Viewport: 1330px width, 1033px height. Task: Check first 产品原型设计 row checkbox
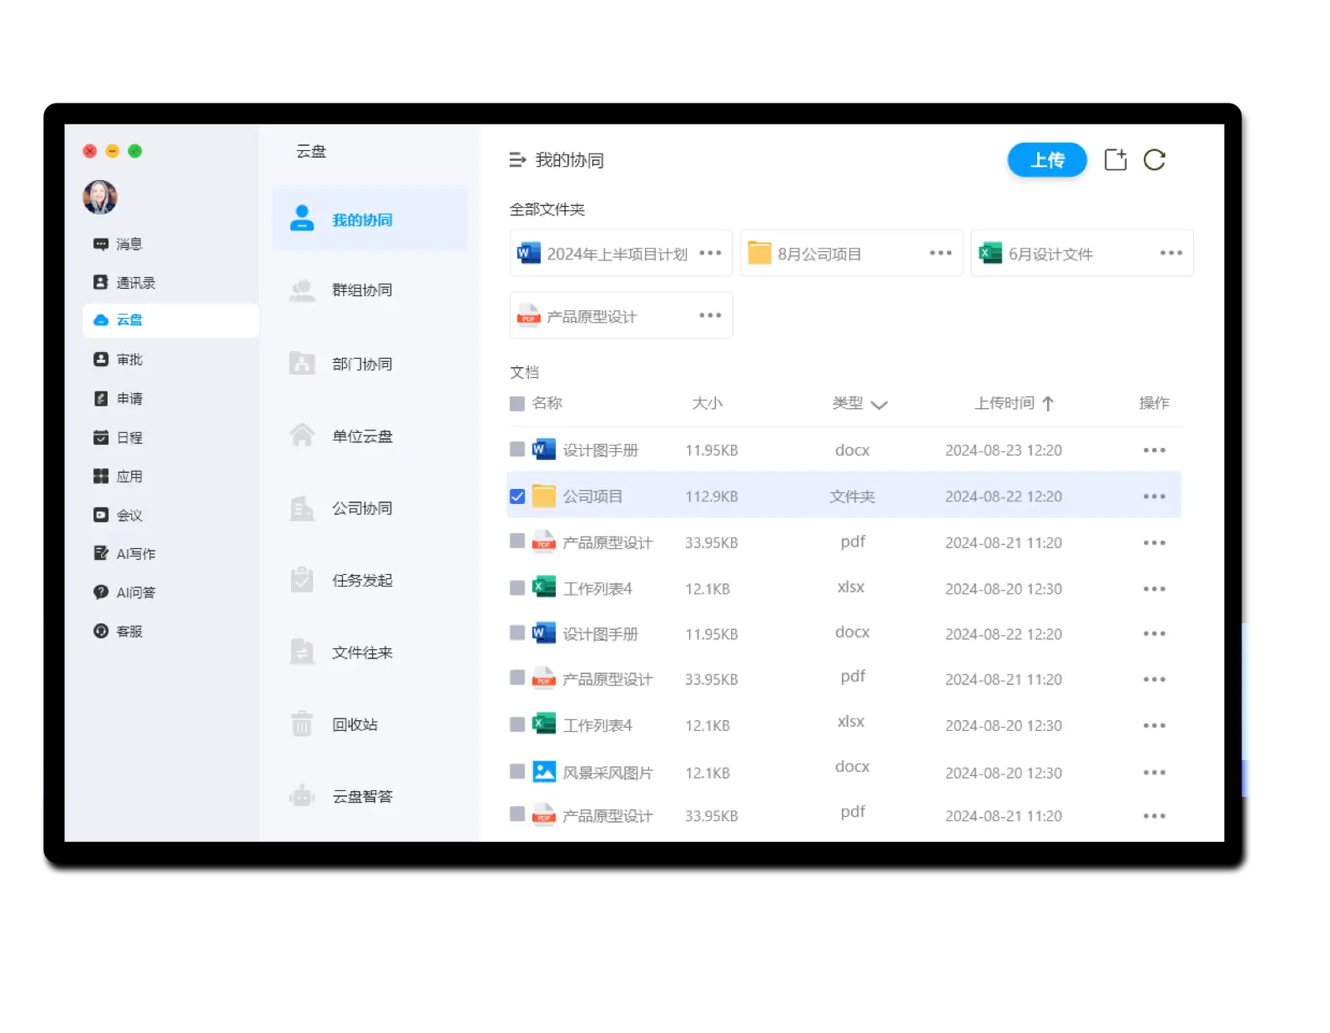517,542
